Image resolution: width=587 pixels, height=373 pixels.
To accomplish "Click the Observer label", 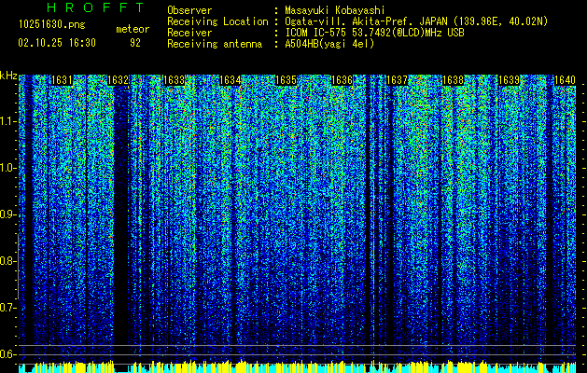I will pos(189,10).
